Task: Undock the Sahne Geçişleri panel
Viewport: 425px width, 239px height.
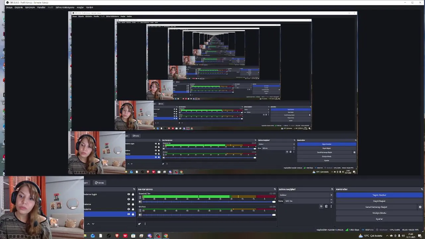Action: pos(332,189)
